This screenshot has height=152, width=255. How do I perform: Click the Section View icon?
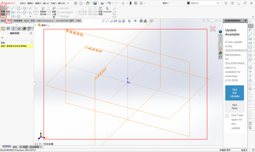point(115,21)
